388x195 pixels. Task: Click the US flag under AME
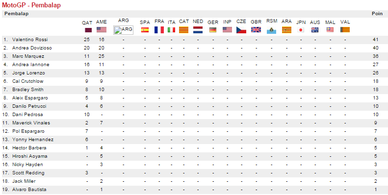(102, 30)
